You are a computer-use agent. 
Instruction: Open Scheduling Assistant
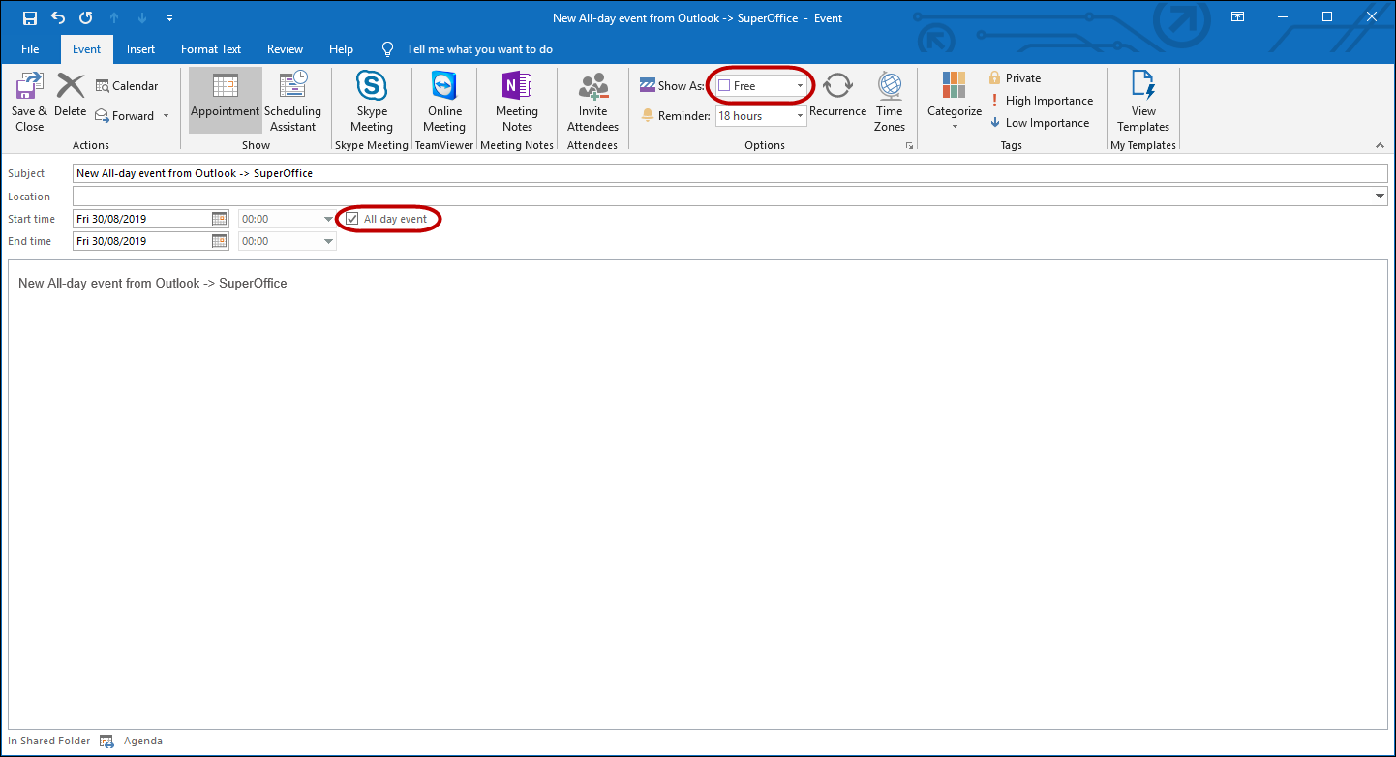click(292, 102)
